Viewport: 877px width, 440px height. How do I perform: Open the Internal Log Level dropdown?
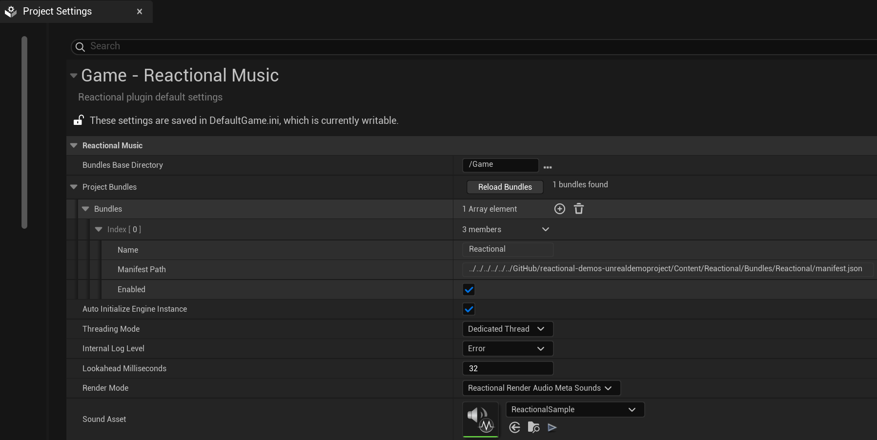click(x=508, y=348)
